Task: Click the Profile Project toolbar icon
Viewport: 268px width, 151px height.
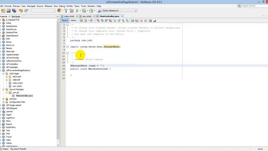Action: pyautogui.click(x=91, y=10)
